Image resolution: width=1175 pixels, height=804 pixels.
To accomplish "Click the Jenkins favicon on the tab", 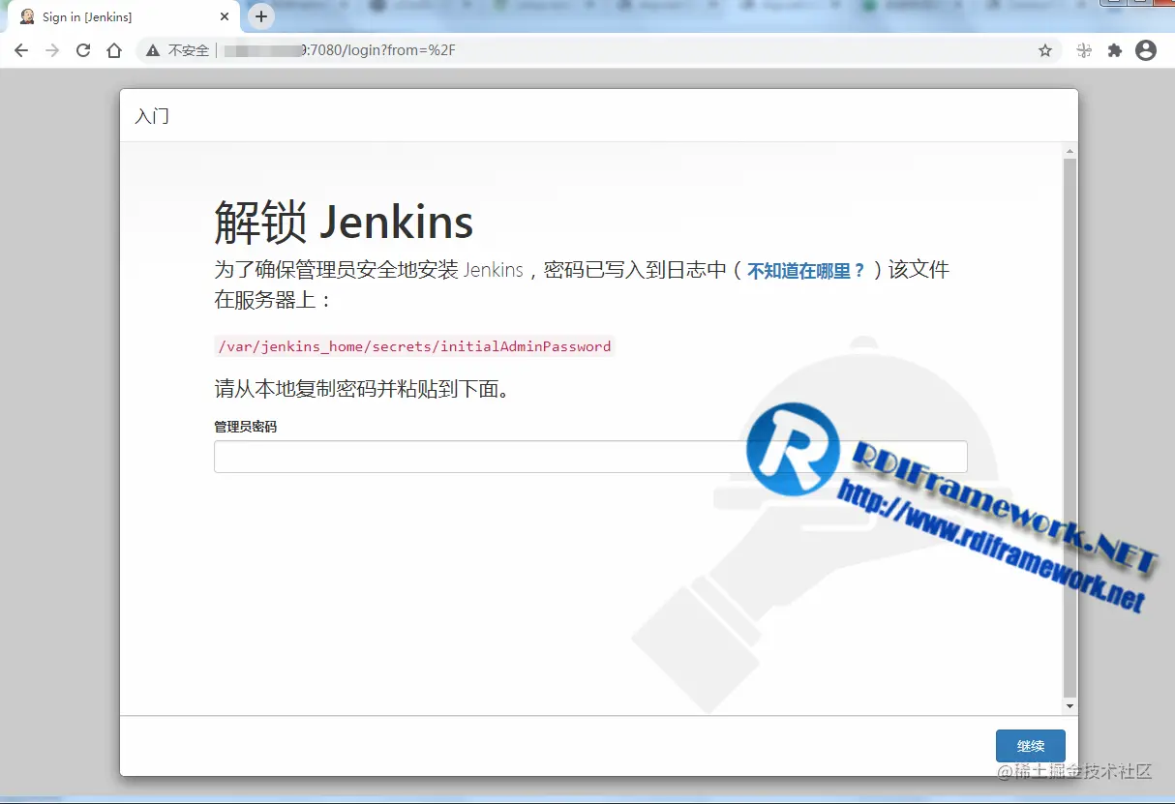I will tap(26, 15).
